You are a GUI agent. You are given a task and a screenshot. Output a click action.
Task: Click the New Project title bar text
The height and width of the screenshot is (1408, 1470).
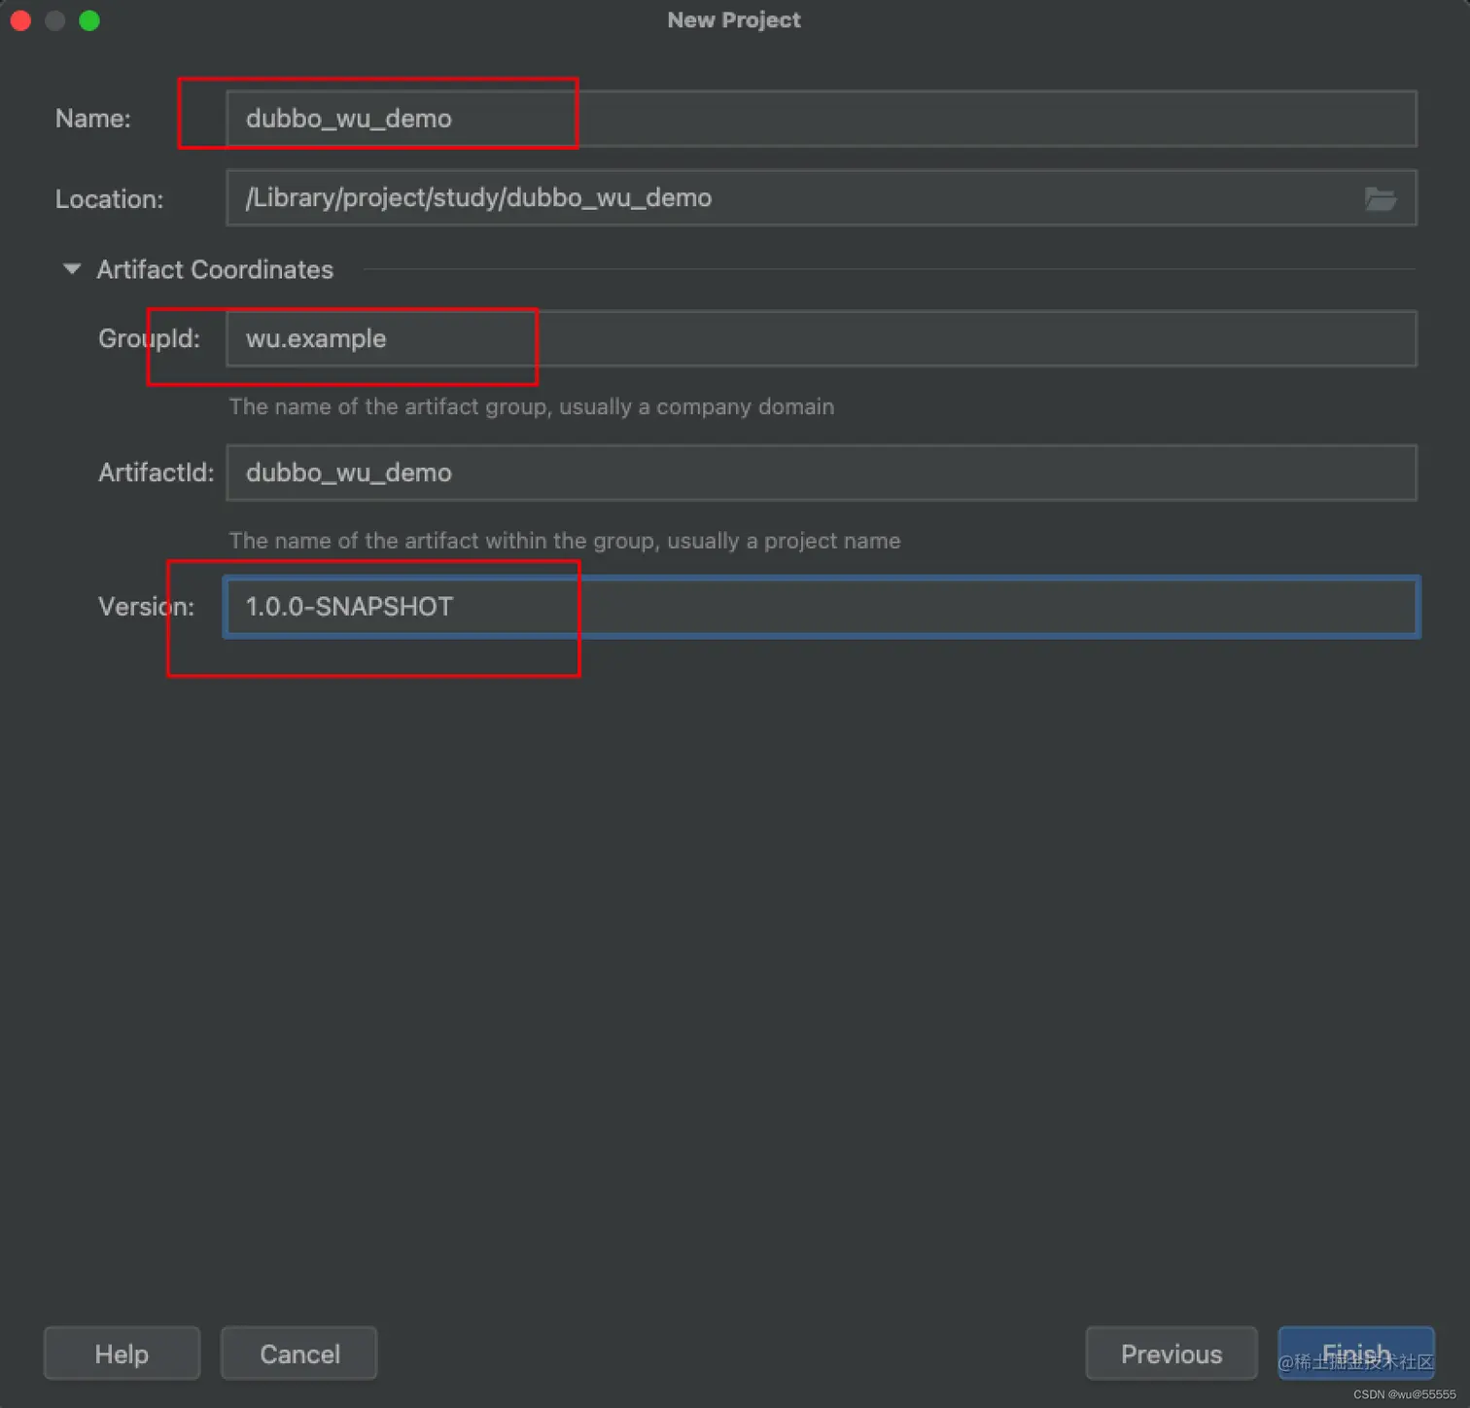pyautogui.click(x=734, y=20)
